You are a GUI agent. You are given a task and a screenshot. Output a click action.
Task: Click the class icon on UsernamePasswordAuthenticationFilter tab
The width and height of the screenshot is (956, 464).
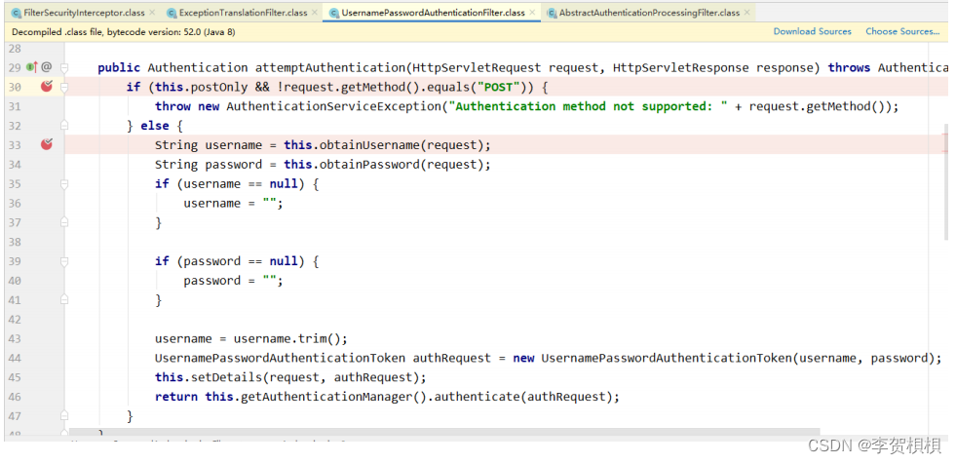click(x=334, y=13)
